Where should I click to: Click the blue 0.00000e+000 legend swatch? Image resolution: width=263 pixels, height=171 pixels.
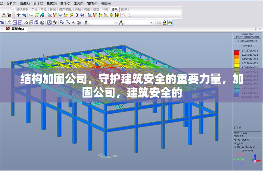(x=236, y=95)
